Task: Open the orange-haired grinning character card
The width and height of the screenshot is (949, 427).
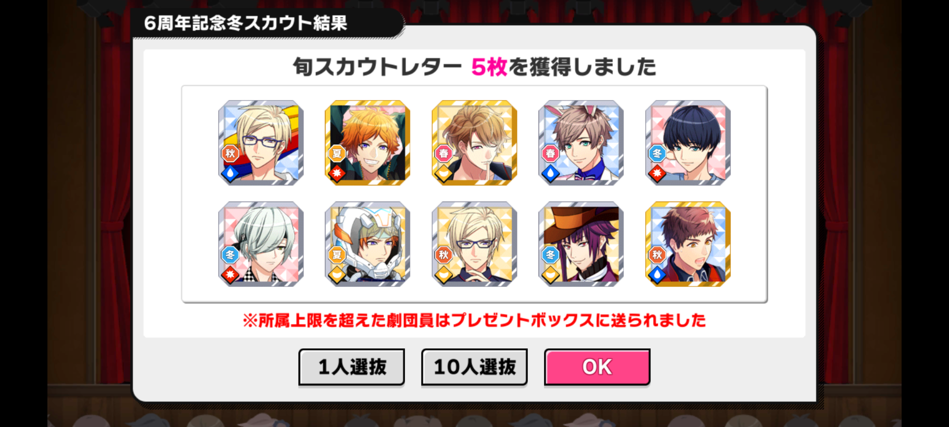Action: [x=368, y=143]
